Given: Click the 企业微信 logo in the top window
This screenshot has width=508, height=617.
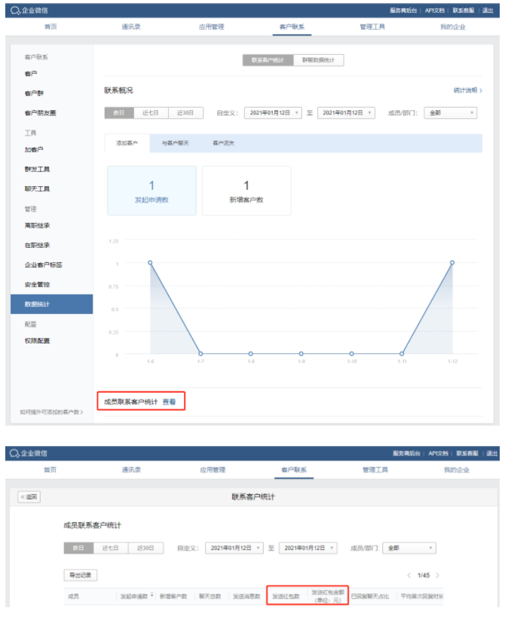Looking at the screenshot, I should (x=29, y=11).
